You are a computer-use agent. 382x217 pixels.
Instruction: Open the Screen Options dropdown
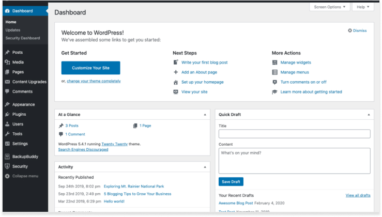coord(330,7)
